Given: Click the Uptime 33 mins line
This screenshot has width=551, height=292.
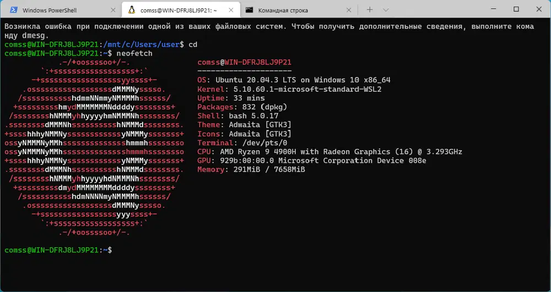Looking at the screenshot, I should pyautogui.click(x=231, y=98).
